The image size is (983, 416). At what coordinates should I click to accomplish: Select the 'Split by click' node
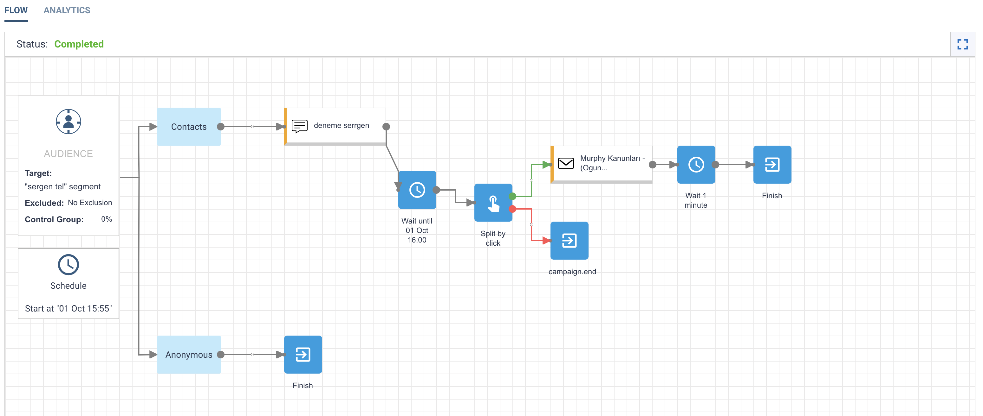pos(493,203)
